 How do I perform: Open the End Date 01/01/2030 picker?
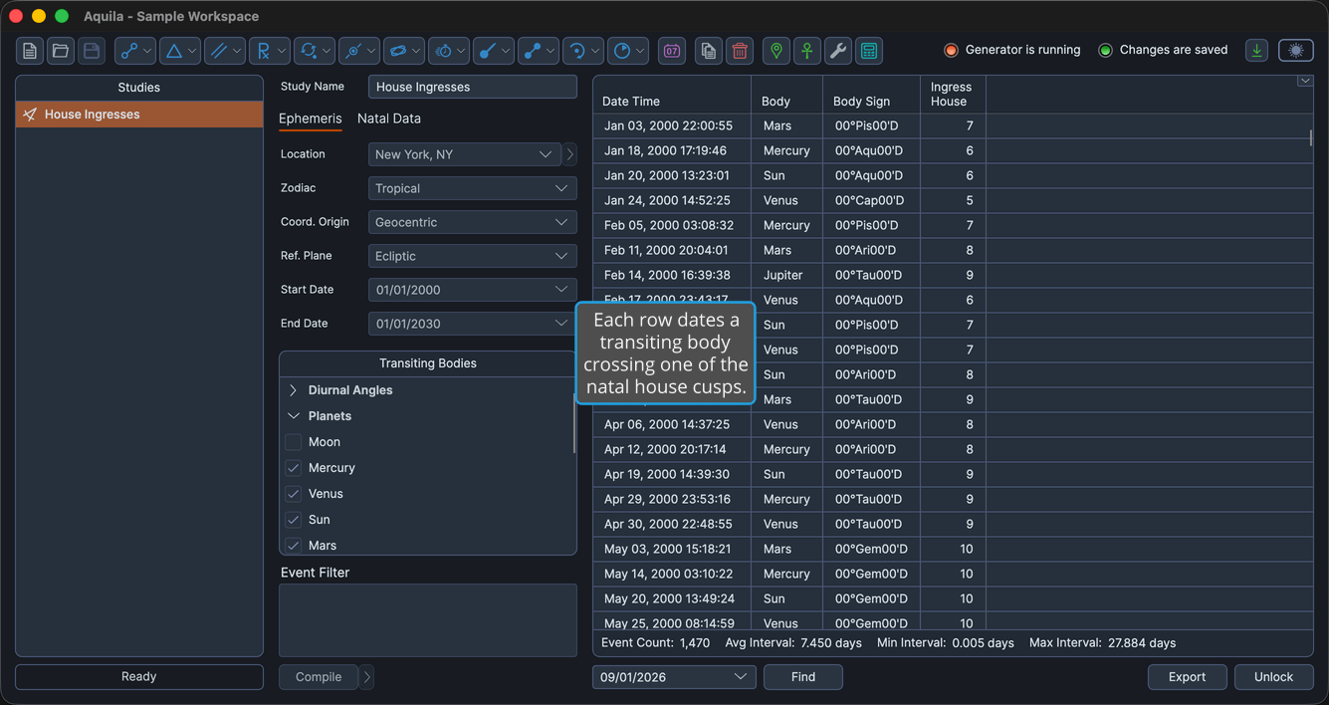coord(473,324)
